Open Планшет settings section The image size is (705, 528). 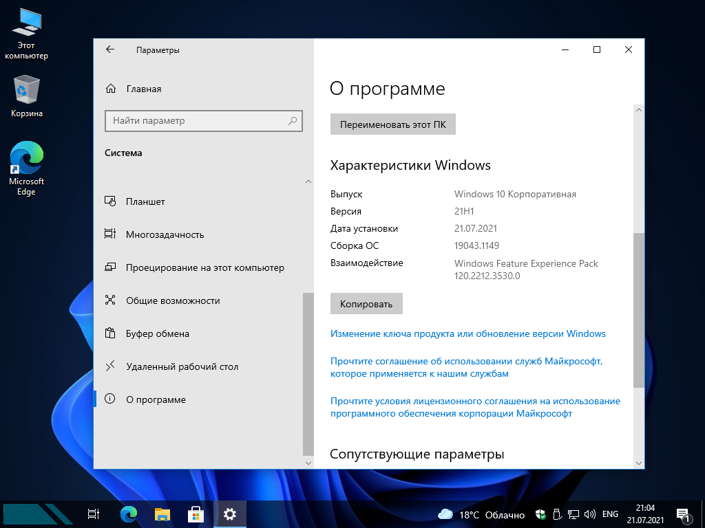click(145, 201)
